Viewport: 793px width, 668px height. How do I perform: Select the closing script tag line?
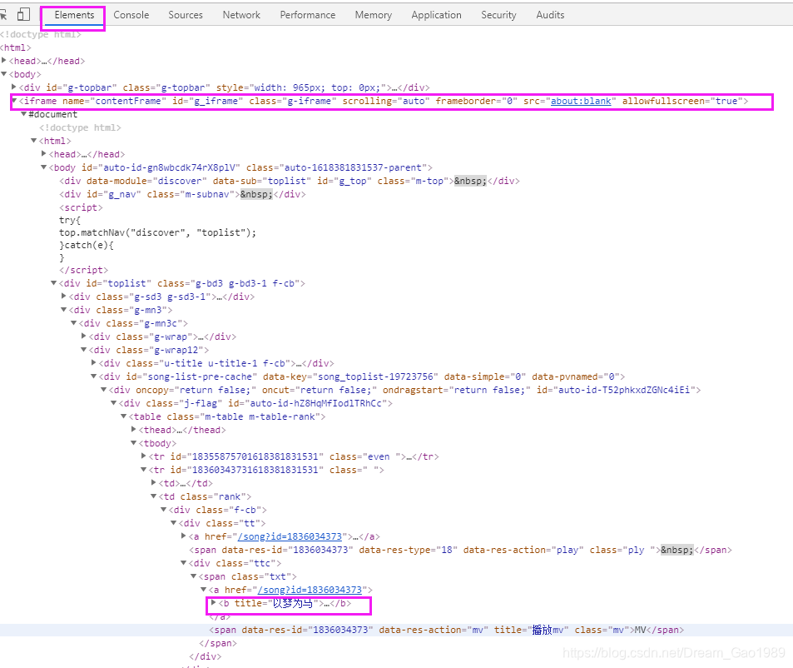pos(83,270)
